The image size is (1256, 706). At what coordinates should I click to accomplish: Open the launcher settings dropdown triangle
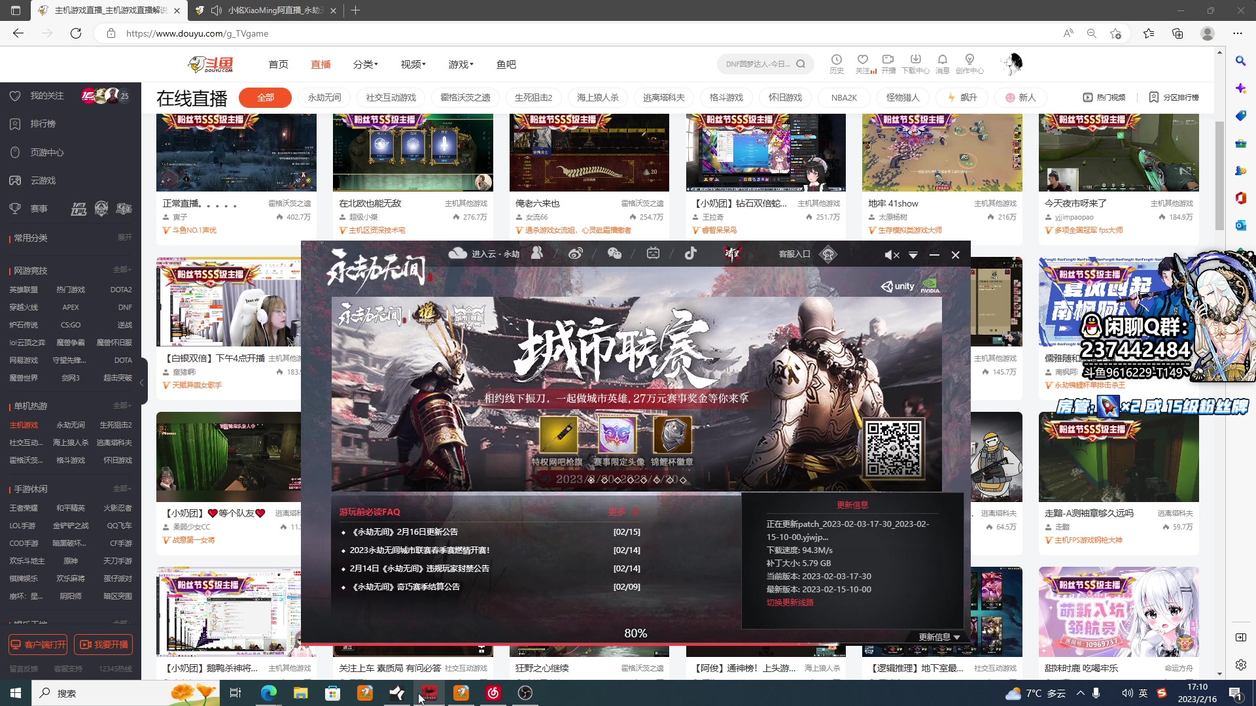point(913,255)
